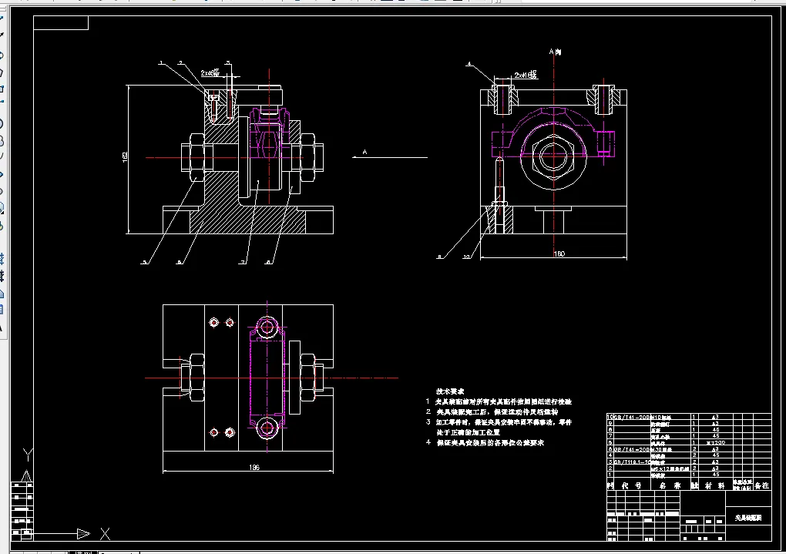Click the hex nut center in the A view
The height and width of the screenshot is (554, 786).
coord(553,156)
